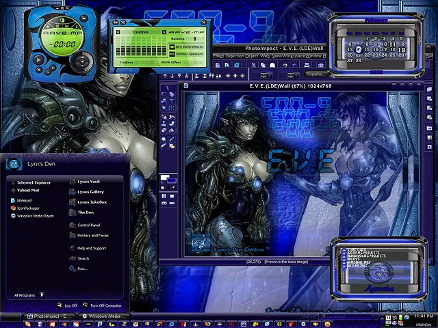This screenshot has width=438, height=328.
Task: Select the Pick tool in PhotoImpact toolbox
Action: (168, 88)
